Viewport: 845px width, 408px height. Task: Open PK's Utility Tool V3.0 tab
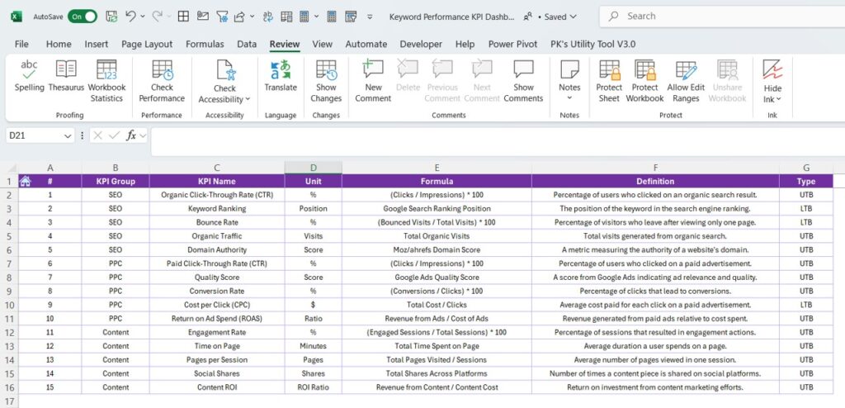coord(592,45)
